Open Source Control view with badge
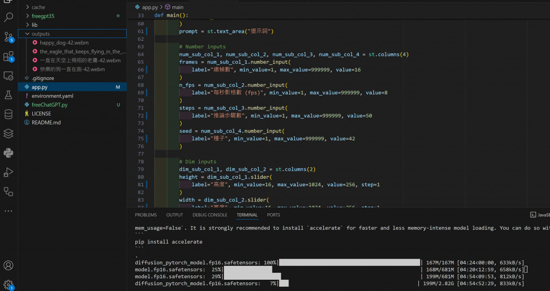 [9, 37]
